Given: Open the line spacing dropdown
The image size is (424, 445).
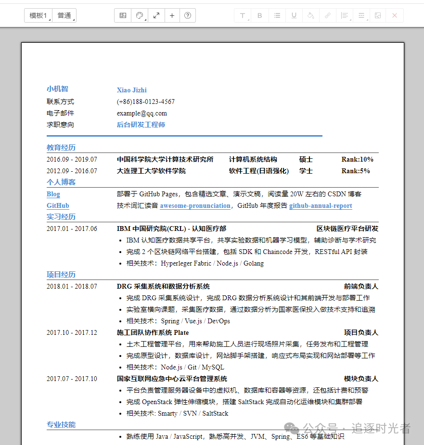Looking at the screenshot, I should (x=361, y=15).
